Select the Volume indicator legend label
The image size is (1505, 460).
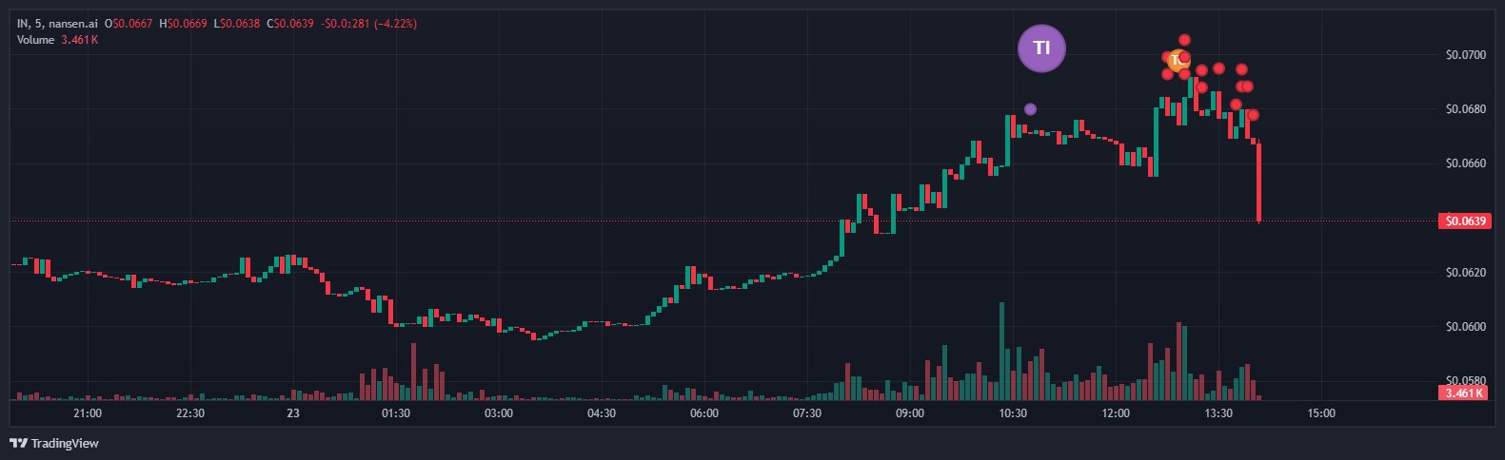[x=36, y=40]
